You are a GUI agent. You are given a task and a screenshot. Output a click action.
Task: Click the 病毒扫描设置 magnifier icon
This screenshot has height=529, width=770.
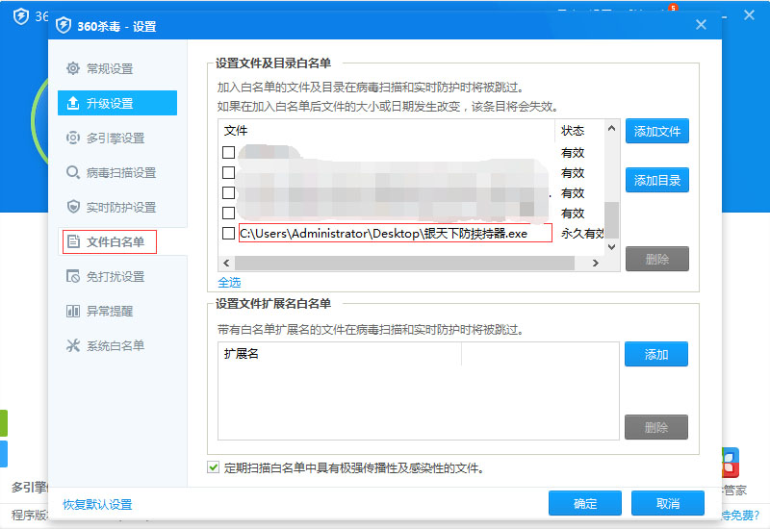click(x=73, y=172)
